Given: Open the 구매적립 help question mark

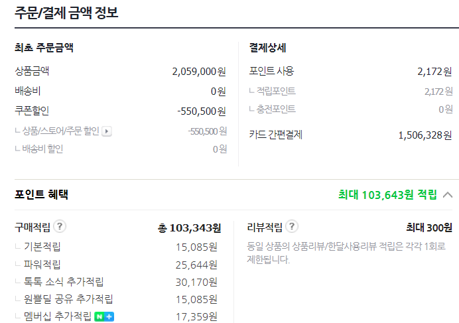Looking at the screenshot, I should tap(60, 227).
